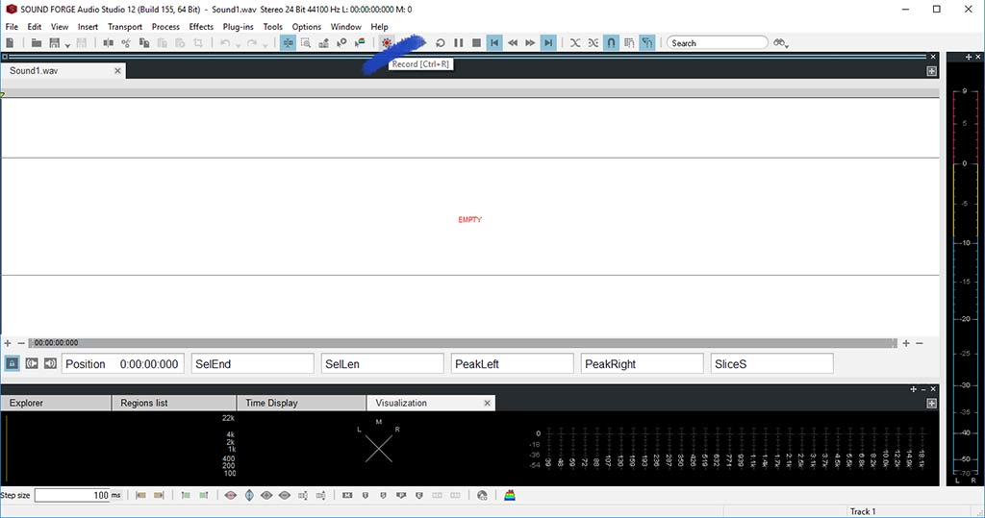The height and width of the screenshot is (518, 985).
Task: Click the Rewind button
Action: 513,42
